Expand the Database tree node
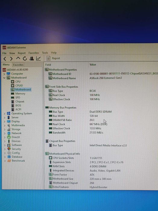 point(5,157)
